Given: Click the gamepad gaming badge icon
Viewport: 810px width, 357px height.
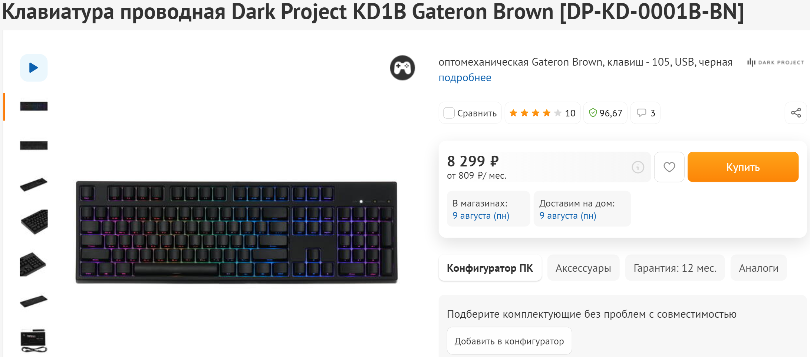Looking at the screenshot, I should [402, 68].
